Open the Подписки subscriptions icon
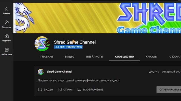The image size is (181, 101). point(7,36)
